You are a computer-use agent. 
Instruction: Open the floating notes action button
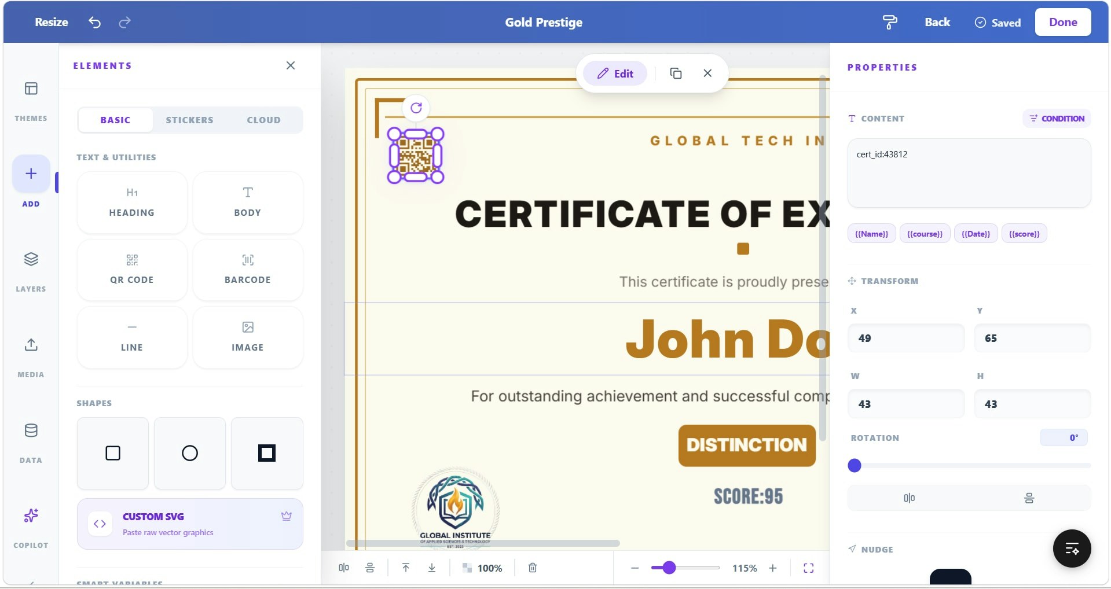1072,548
